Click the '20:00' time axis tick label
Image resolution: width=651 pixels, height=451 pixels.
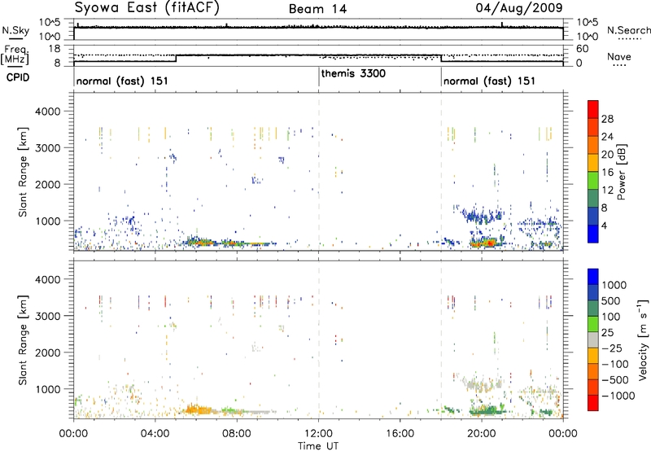482,434
